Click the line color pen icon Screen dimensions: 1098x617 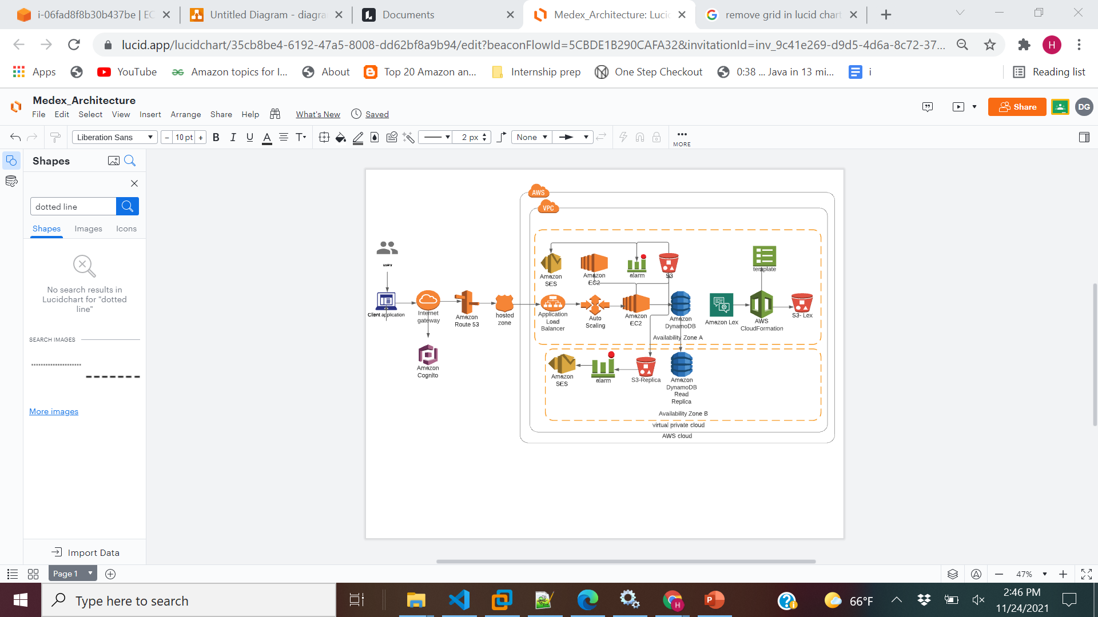358,137
